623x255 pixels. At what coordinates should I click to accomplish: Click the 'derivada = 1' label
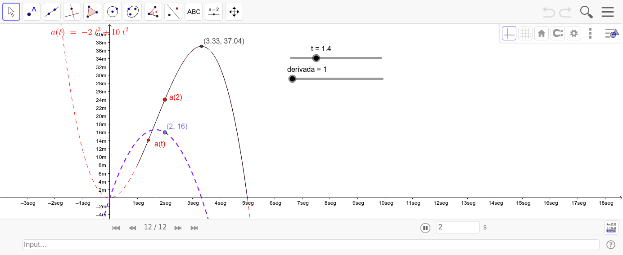point(307,69)
